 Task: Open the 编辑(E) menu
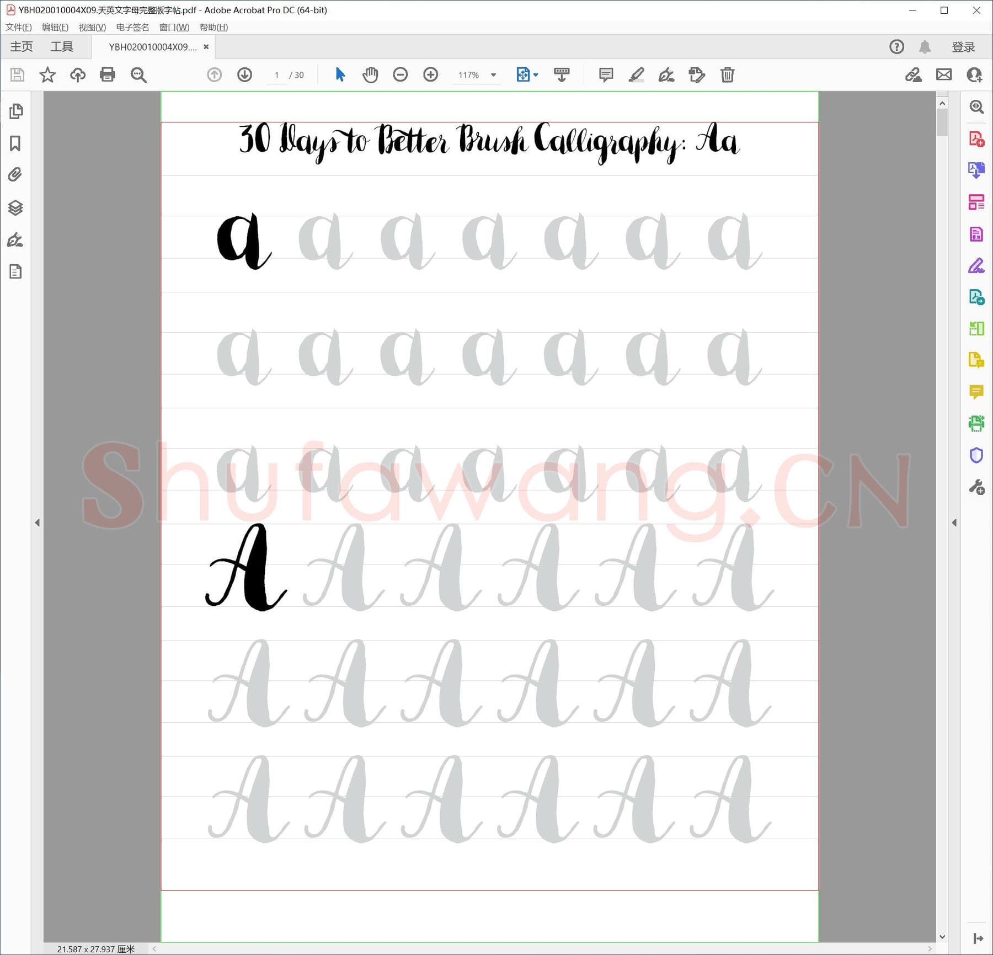click(55, 27)
